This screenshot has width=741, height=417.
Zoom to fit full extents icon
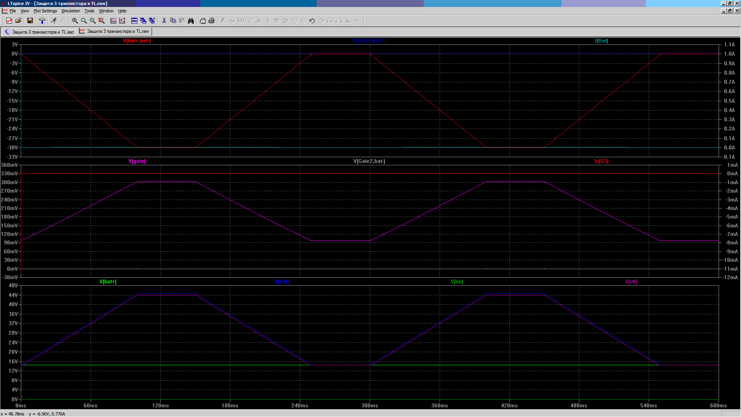(102, 21)
